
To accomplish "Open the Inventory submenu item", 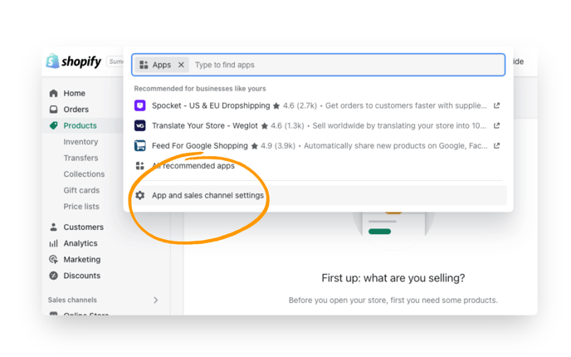I will pyautogui.click(x=81, y=142).
